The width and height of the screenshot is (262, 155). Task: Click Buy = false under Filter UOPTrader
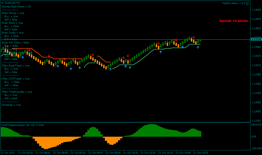(x=12, y=82)
